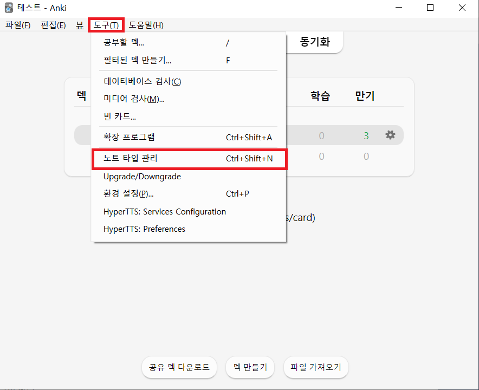This screenshot has width=479, height=390.
Task: Open the deck options gear icon
Action: 390,135
